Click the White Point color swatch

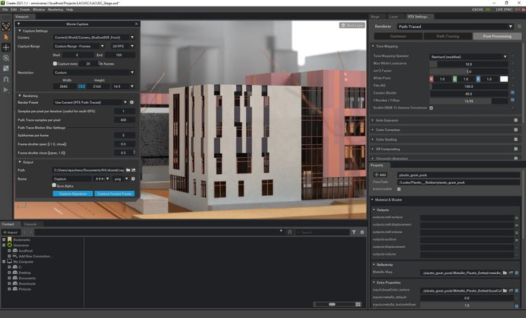[x=504, y=79]
